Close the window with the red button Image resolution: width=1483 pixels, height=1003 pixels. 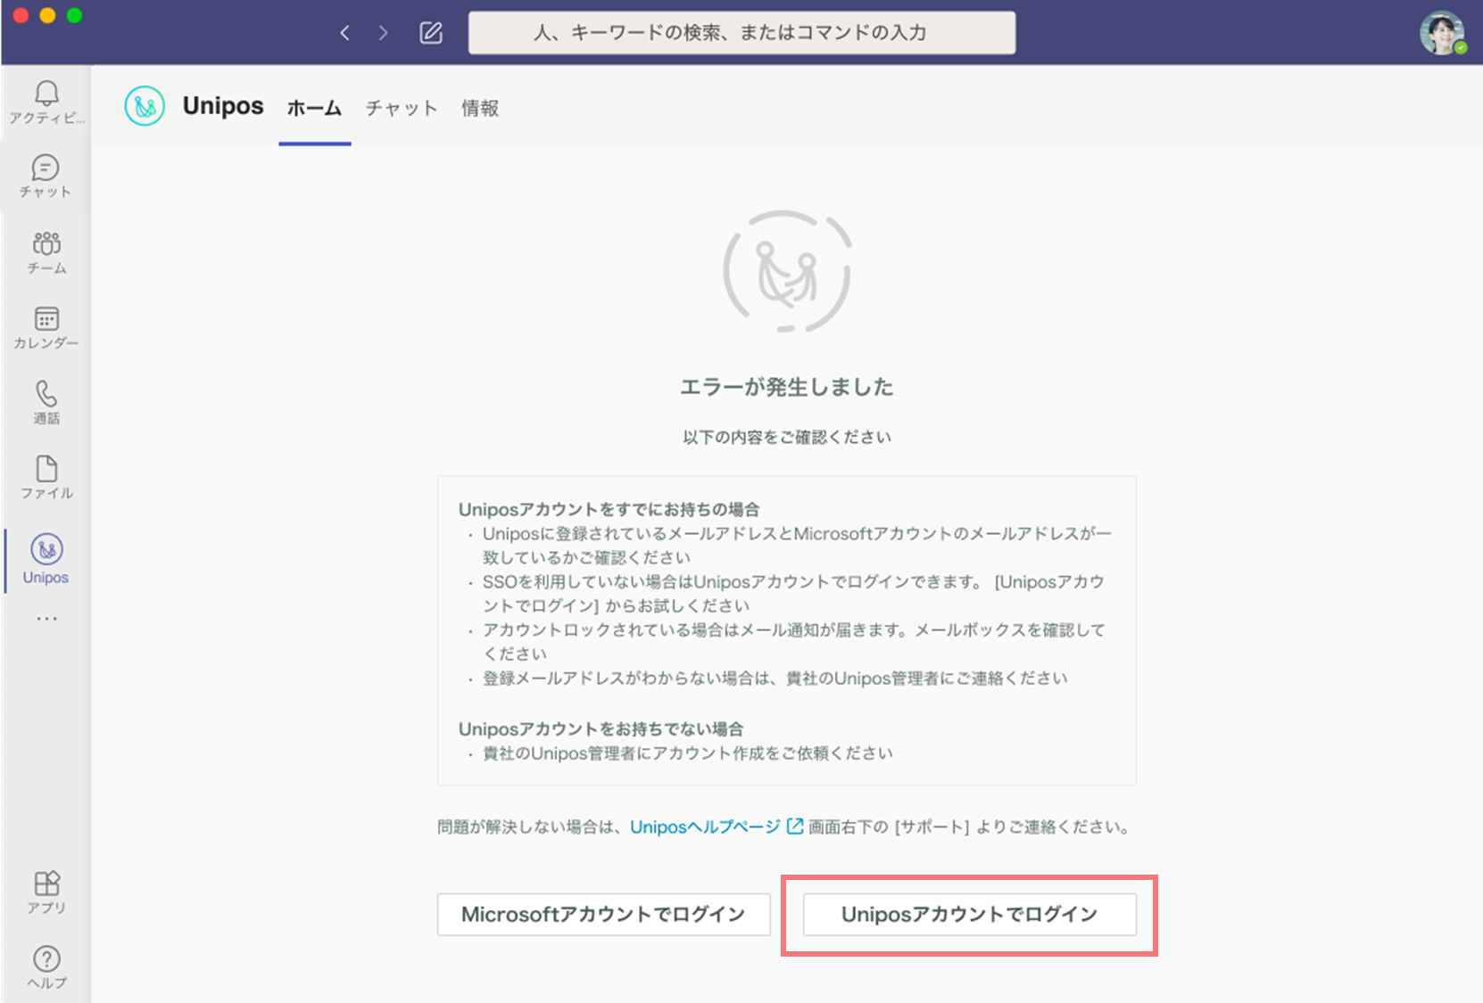(x=21, y=15)
